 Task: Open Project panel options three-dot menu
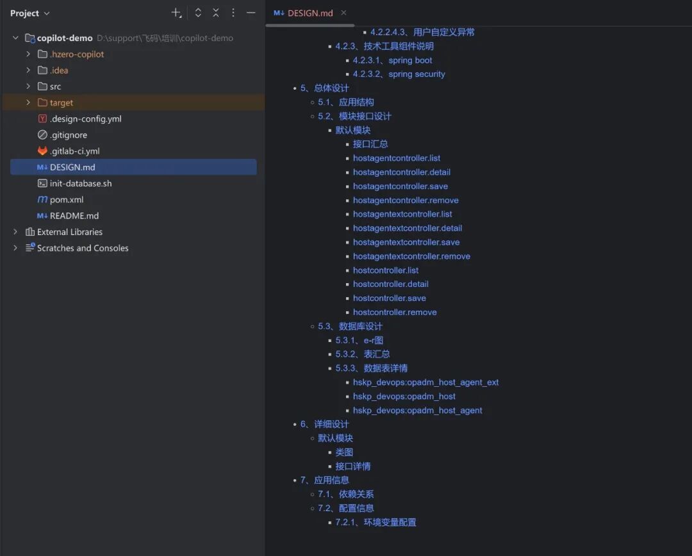(x=233, y=13)
